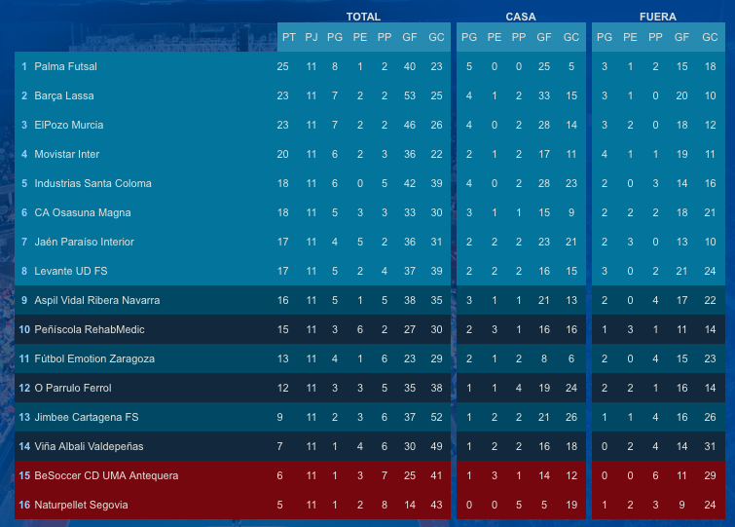The image size is (735, 527).
Task: Open Aspil Vidal Ribera Navarra entry
Action: [96, 300]
